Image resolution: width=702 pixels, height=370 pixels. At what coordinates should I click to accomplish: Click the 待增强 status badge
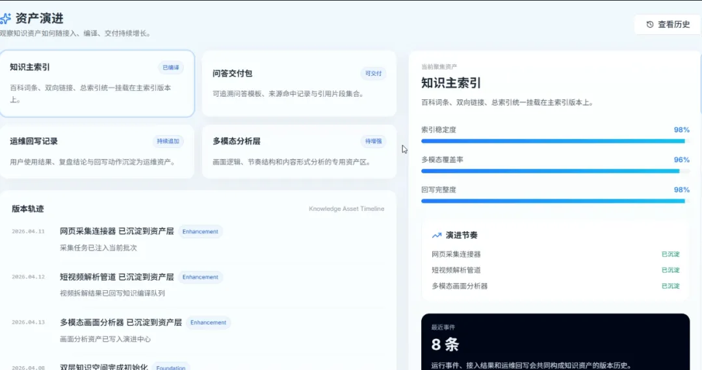click(373, 142)
